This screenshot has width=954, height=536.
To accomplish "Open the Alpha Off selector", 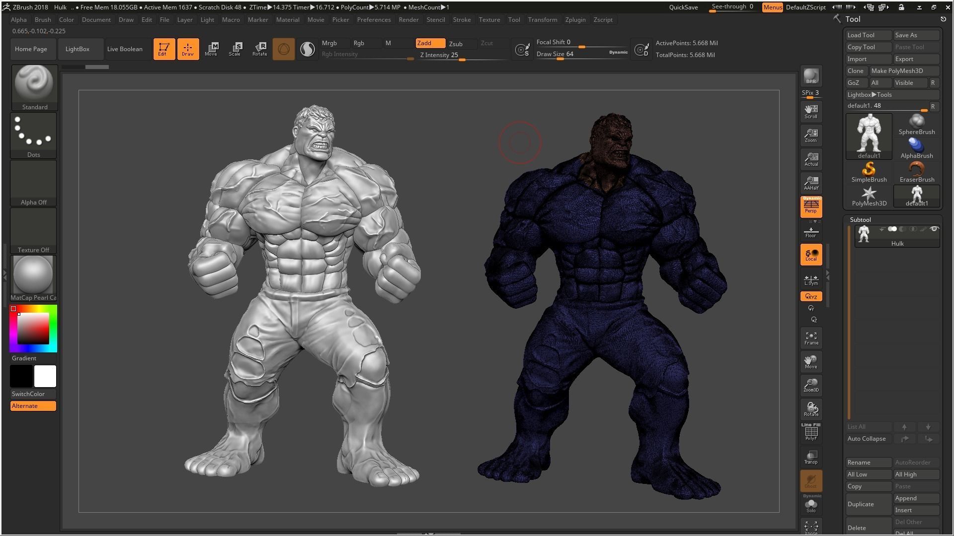I will click(33, 183).
